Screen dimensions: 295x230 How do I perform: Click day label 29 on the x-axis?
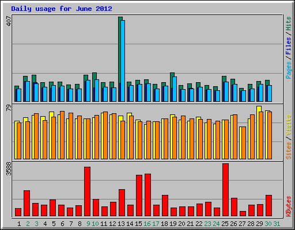point(259,224)
